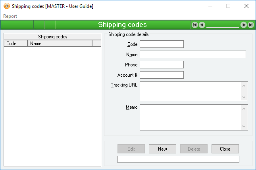
Task: Click the application icon in title bar
Action: pyautogui.click(x=6, y=6)
